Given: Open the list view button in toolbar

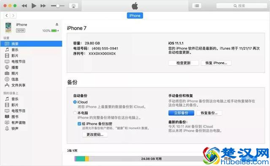Looking at the screenshot, I should 197,6.
